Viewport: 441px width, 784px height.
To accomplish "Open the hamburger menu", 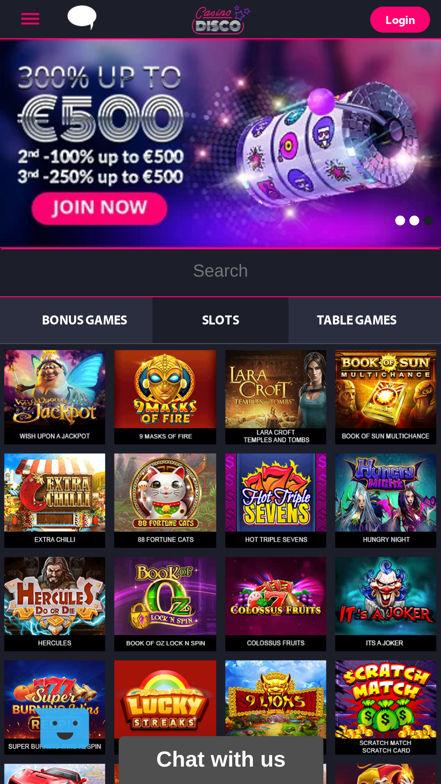I will click(30, 19).
